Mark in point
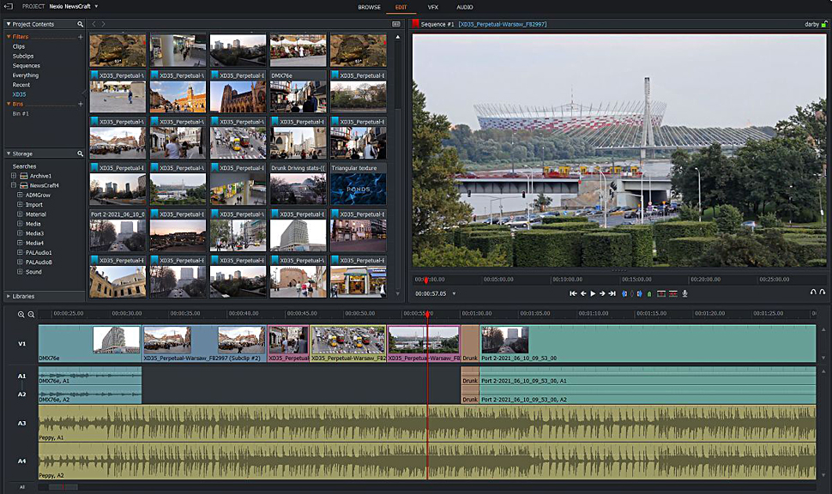The image size is (832, 494). (x=624, y=293)
